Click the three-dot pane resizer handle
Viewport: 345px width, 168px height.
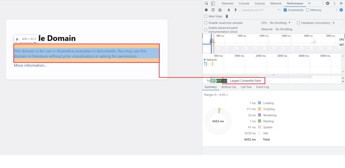(274, 75)
